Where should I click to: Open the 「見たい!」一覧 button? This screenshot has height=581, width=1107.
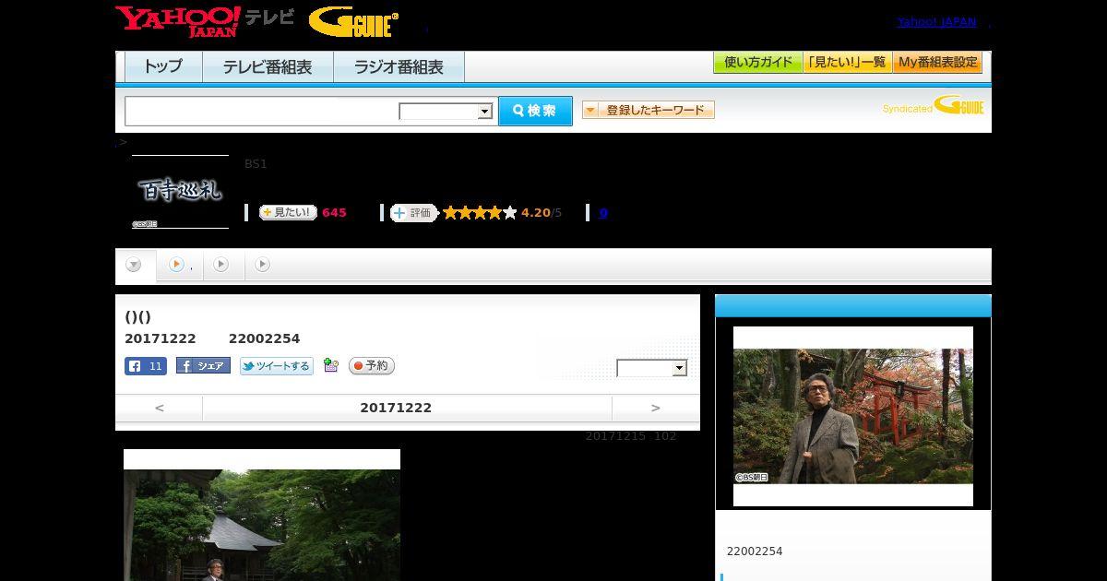click(848, 63)
